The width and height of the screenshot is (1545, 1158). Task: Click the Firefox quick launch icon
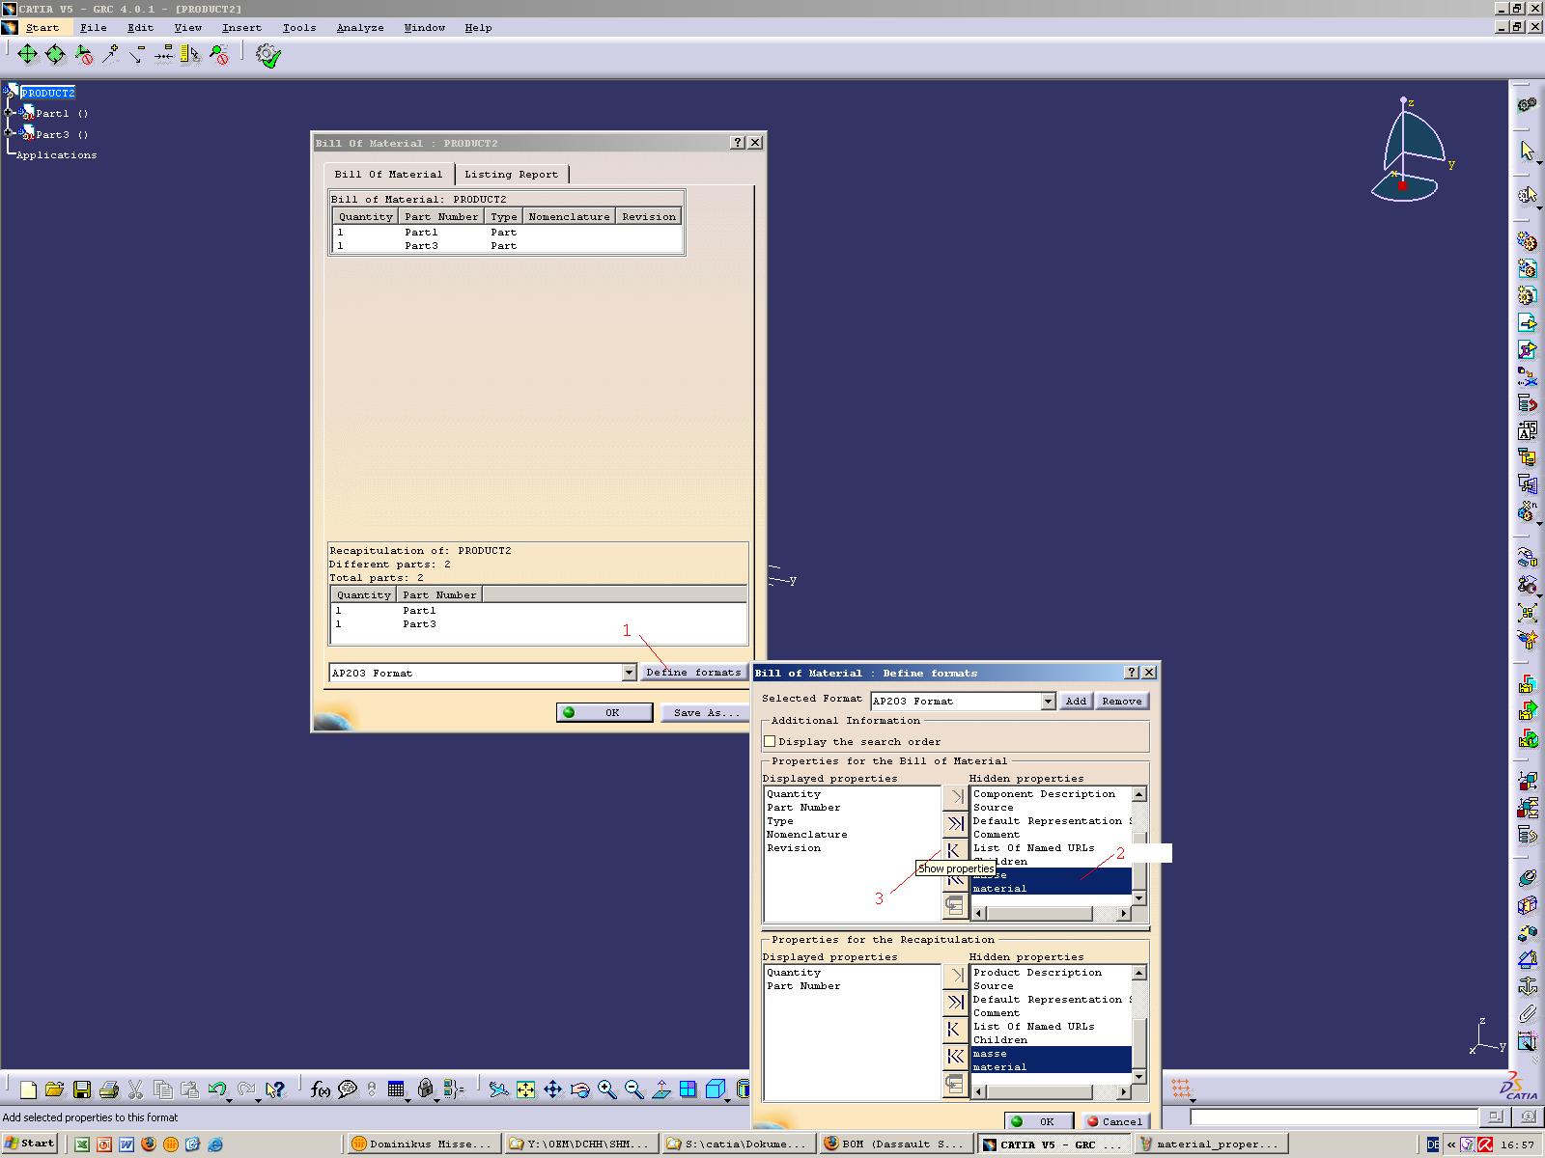pyautogui.click(x=148, y=1144)
